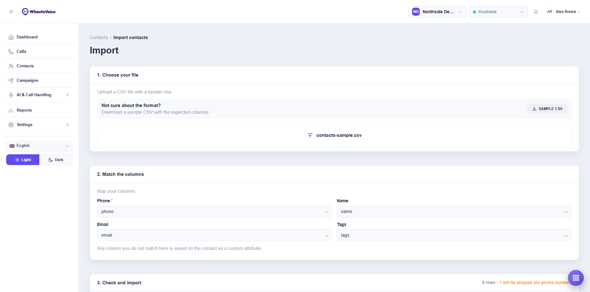Open the Phone column mapping dropdown
590x292 pixels.
(214, 211)
